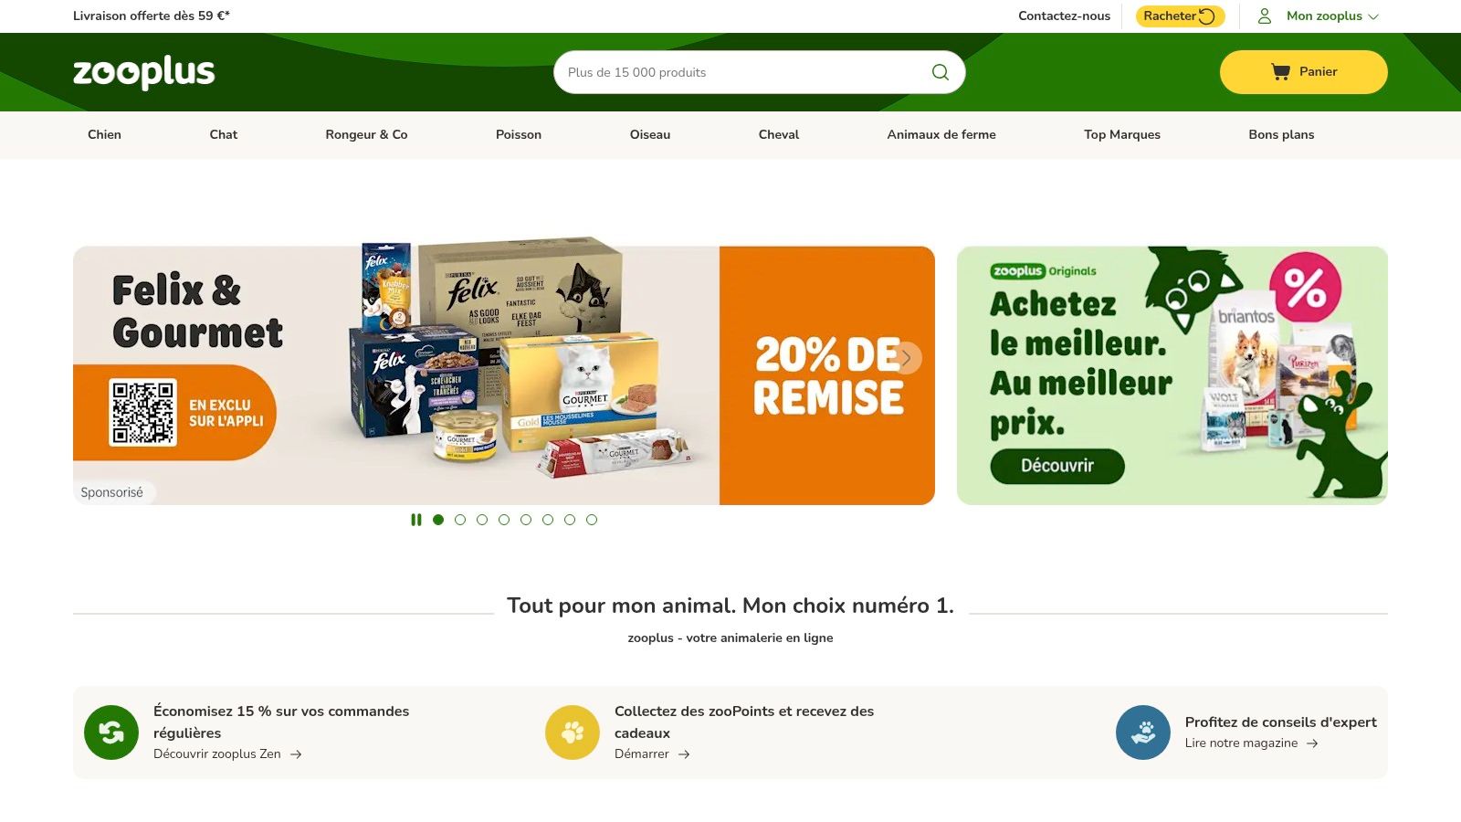1461x822 pixels.
Task: Click the blue expert advice icon
Action: pyautogui.click(x=1143, y=732)
